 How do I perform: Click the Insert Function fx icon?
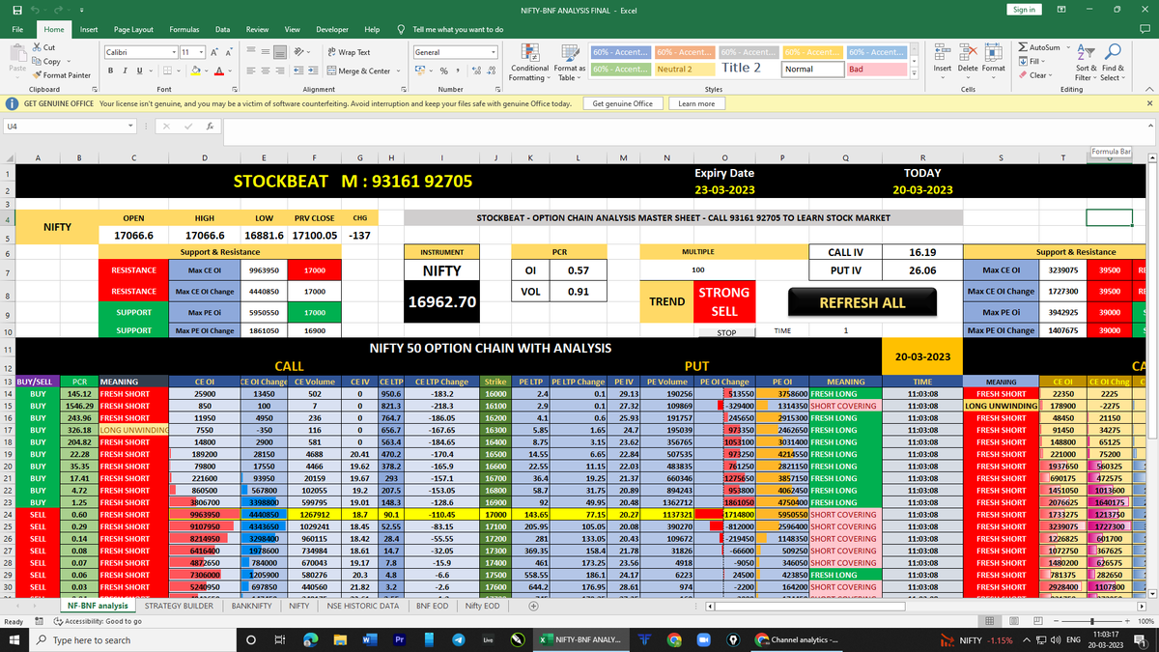(210, 126)
